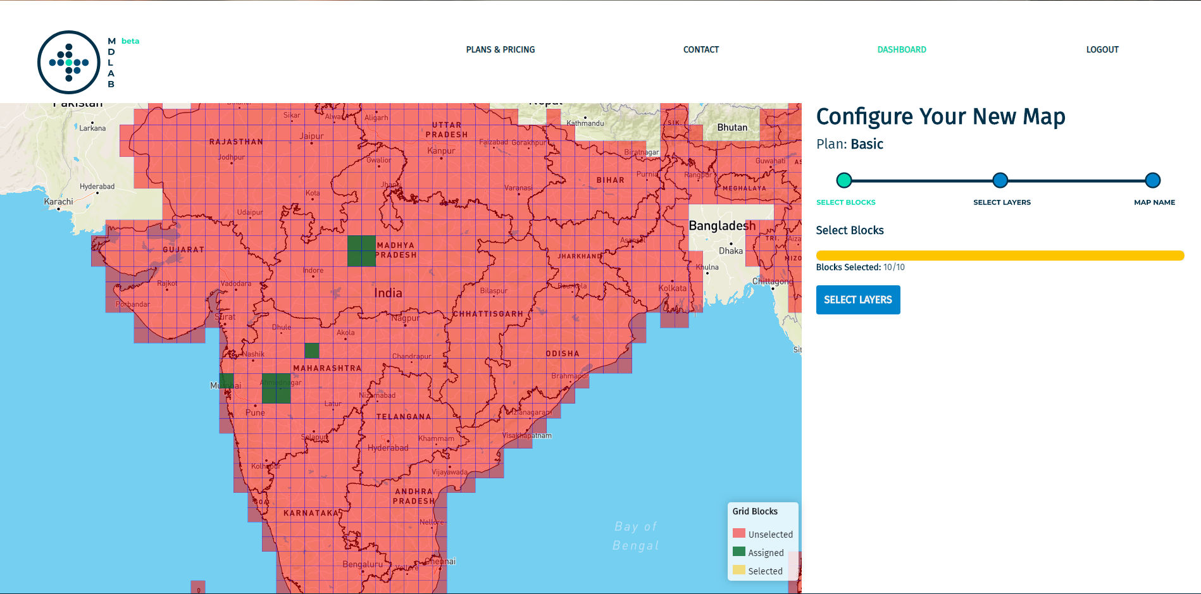Click the Select Layers step circle

(x=1000, y=180)
